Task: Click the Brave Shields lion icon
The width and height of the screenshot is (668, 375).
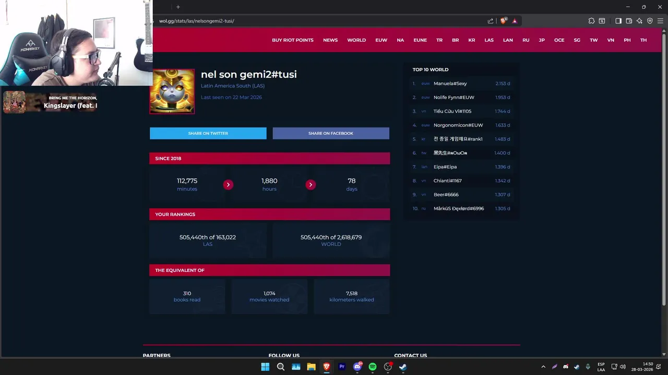Action: click(x=503, y=21)
